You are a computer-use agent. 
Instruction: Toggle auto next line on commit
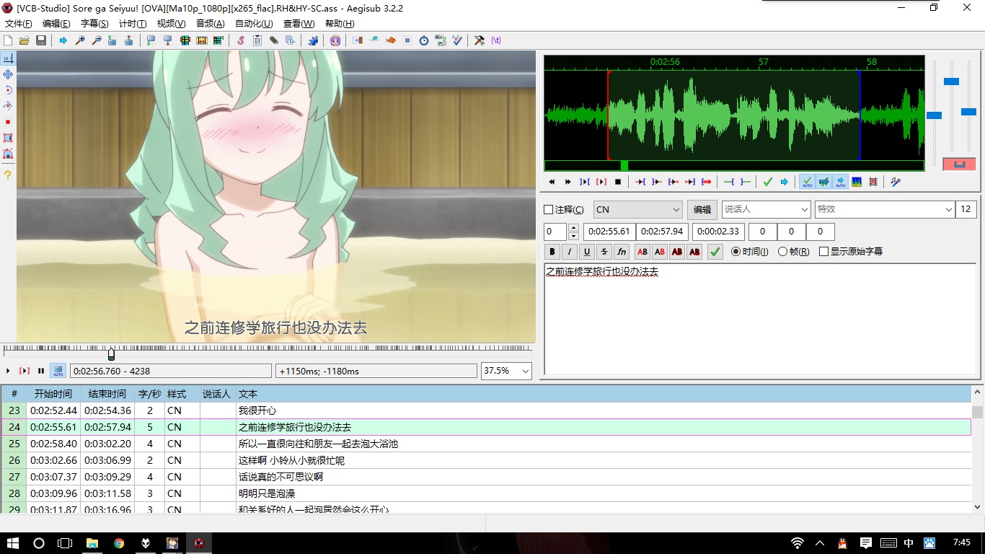(x=823, y=182)
